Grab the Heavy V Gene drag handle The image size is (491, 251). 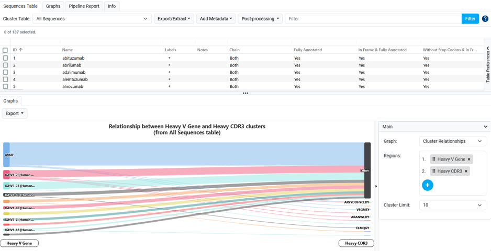(x=434, y=159)
